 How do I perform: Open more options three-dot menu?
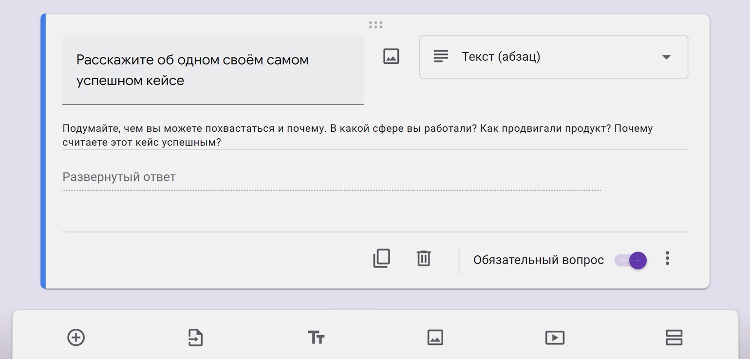coord(667,258)
